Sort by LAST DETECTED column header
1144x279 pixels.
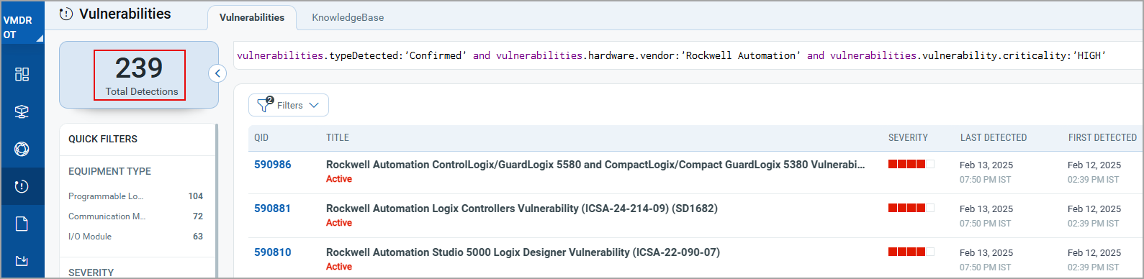tap(994, 137)
